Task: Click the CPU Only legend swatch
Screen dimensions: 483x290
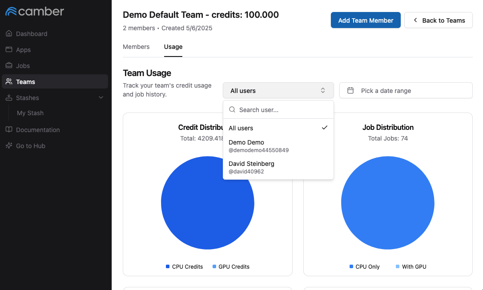Action: (x=351, y=266)
